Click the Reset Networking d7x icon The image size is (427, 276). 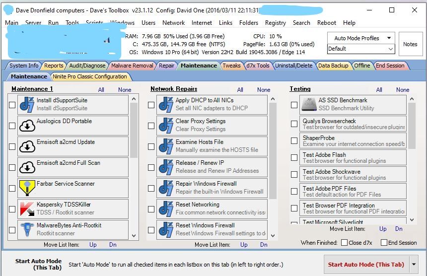[166, 209]
